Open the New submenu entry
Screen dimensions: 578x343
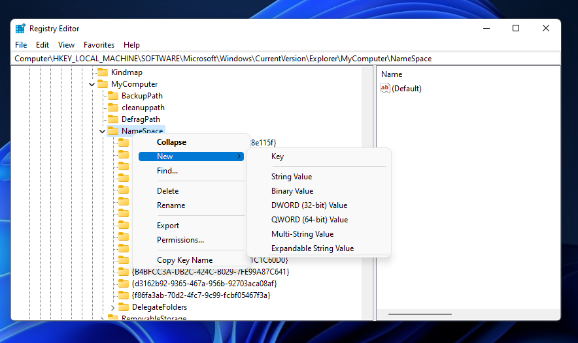(191, 157)
